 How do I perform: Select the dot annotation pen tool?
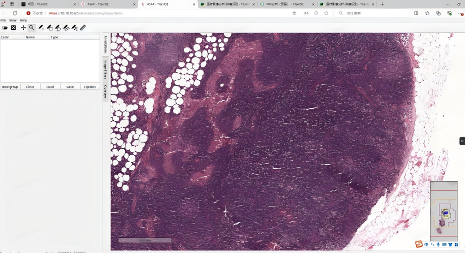[41, 28]
